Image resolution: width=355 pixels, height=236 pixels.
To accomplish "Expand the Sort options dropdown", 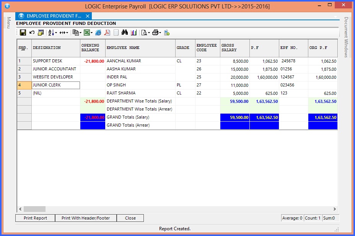I will tap(56, 33).
